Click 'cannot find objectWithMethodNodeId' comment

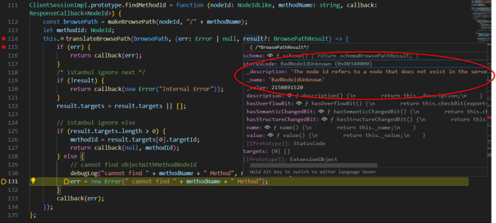click(133, 165)
